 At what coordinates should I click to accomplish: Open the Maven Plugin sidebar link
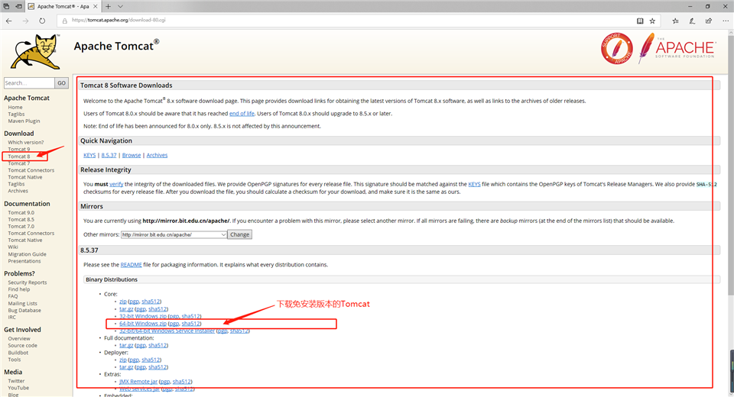tap(24, 121)
